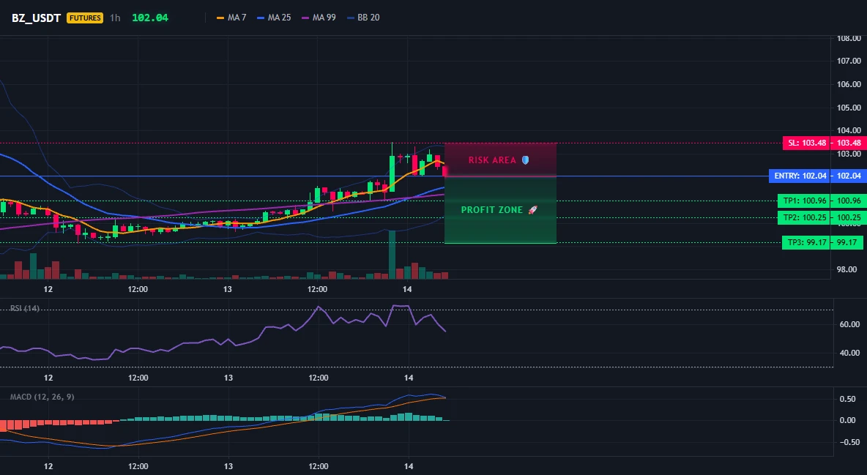Viewport: 867px width, 475px height.
Task: Click the 40.00 RSI axis value
Action: pos(850,353)
